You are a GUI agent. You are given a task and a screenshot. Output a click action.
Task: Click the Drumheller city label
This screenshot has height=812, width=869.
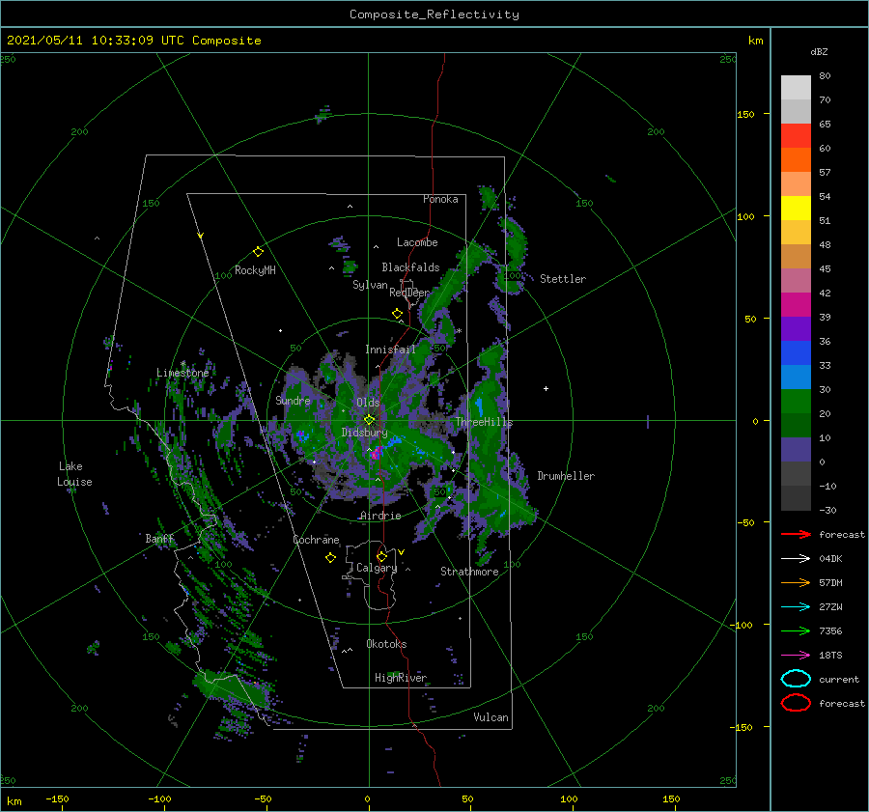pos(566,476)
